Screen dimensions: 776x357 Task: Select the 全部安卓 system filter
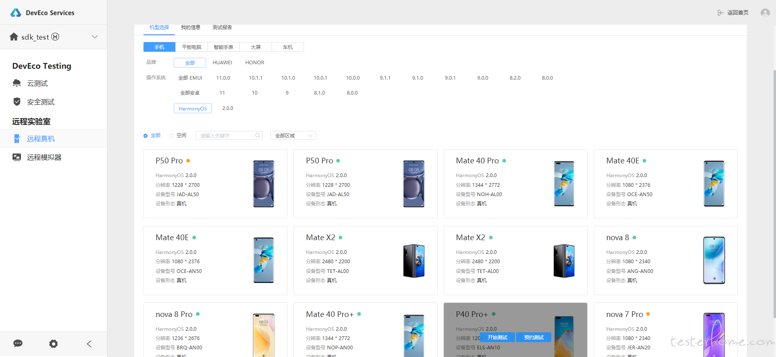[190, 93]
